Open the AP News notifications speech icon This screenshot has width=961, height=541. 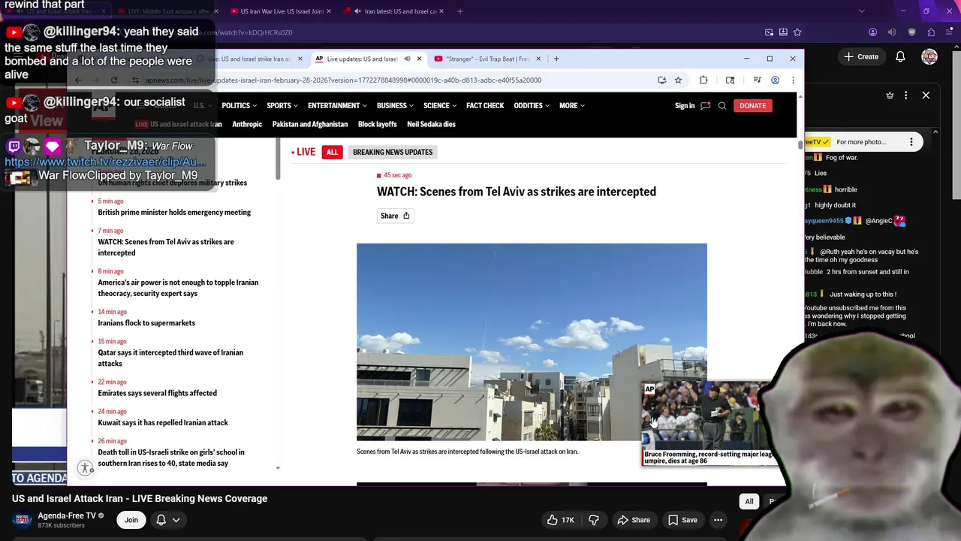coord(705,106)
